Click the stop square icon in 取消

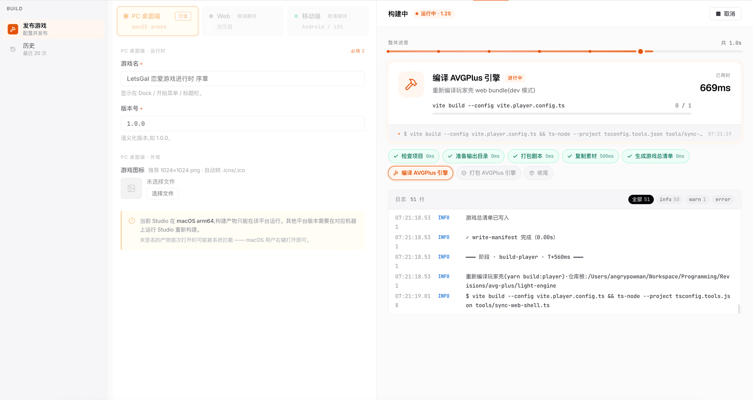click(718, 14)
